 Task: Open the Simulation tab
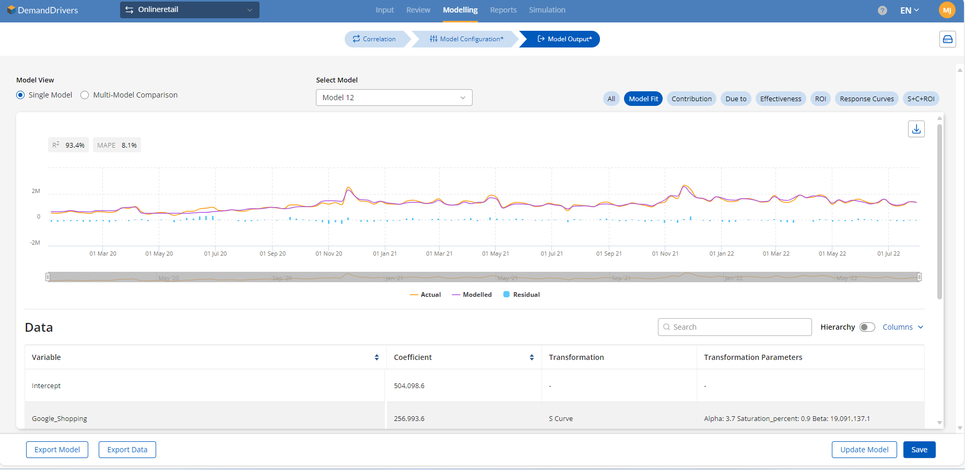547,10
